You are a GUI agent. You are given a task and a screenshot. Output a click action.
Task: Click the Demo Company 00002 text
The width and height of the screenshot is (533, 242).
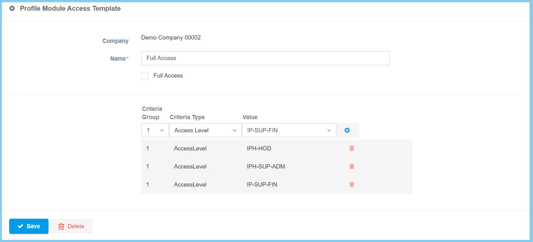pyautogui.click(x=171, y=38)
